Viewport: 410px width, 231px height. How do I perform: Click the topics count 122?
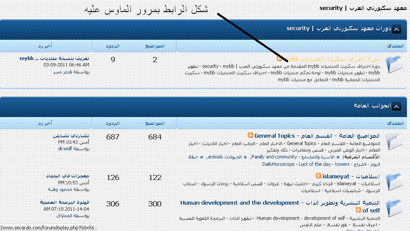(155, 177)
